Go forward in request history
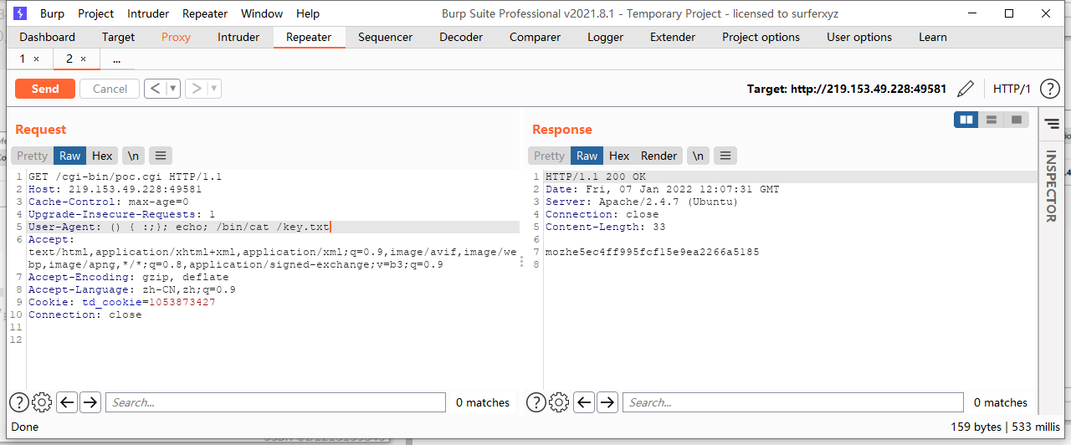 point(197,88)
